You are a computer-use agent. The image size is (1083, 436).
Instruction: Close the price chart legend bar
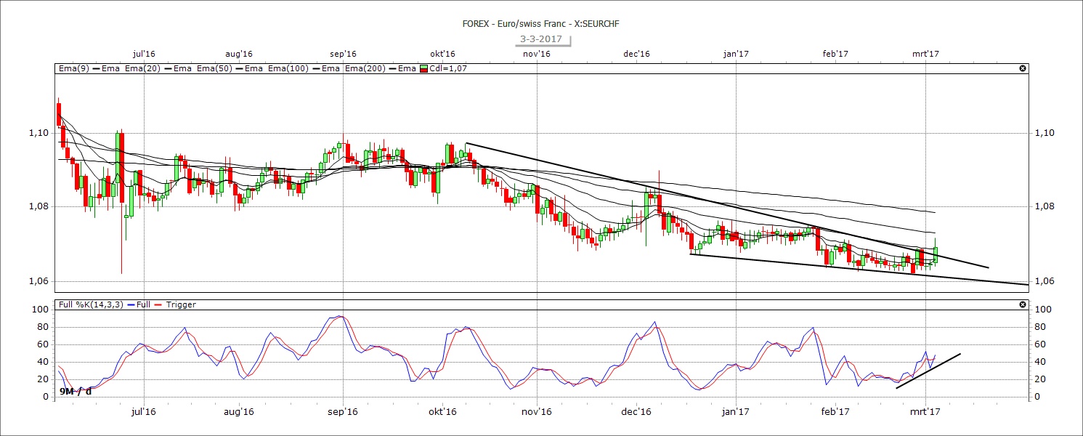click(1023, 68)
